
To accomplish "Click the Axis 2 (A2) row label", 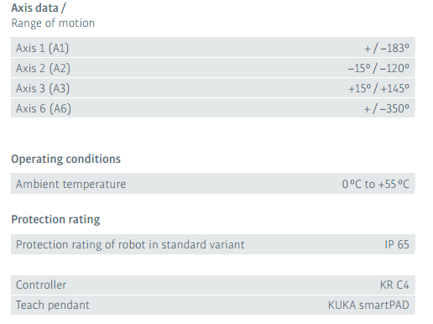I will (x=43, y=68).
